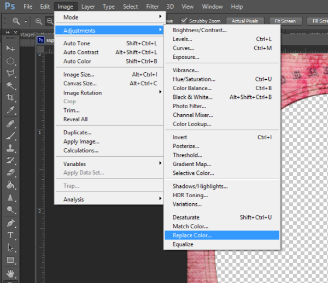Open the View menu
Image resolution: width=328 pixels, height=283 pixels.
point(188,7)
